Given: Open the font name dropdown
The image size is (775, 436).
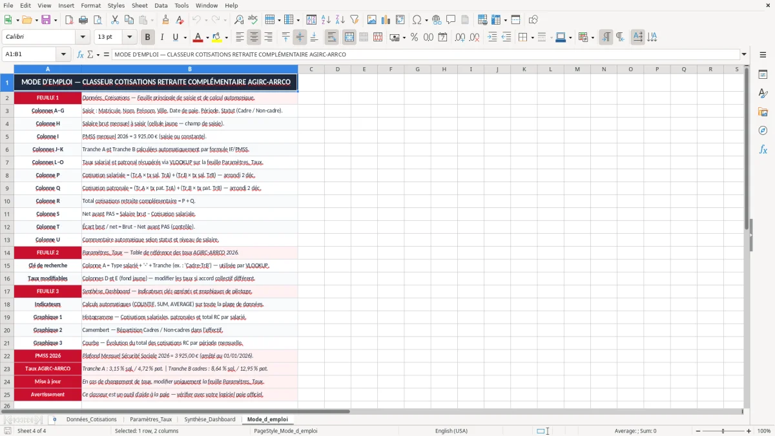Looking at the screenshot, I should 82,37.
